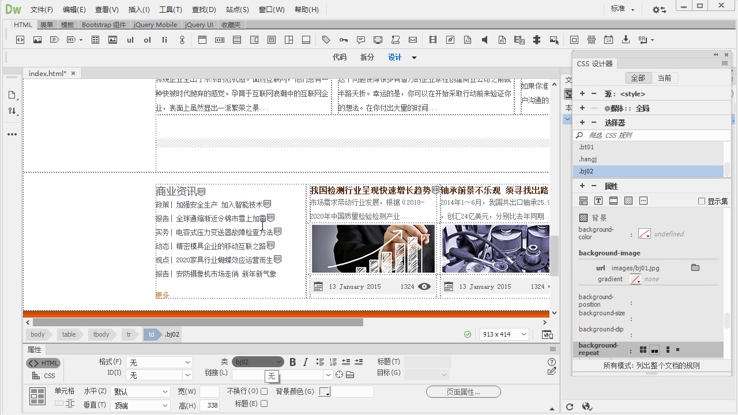738x415 pixels.
Task: Show Background category icon in CSS properties
Action: [628, 201]
